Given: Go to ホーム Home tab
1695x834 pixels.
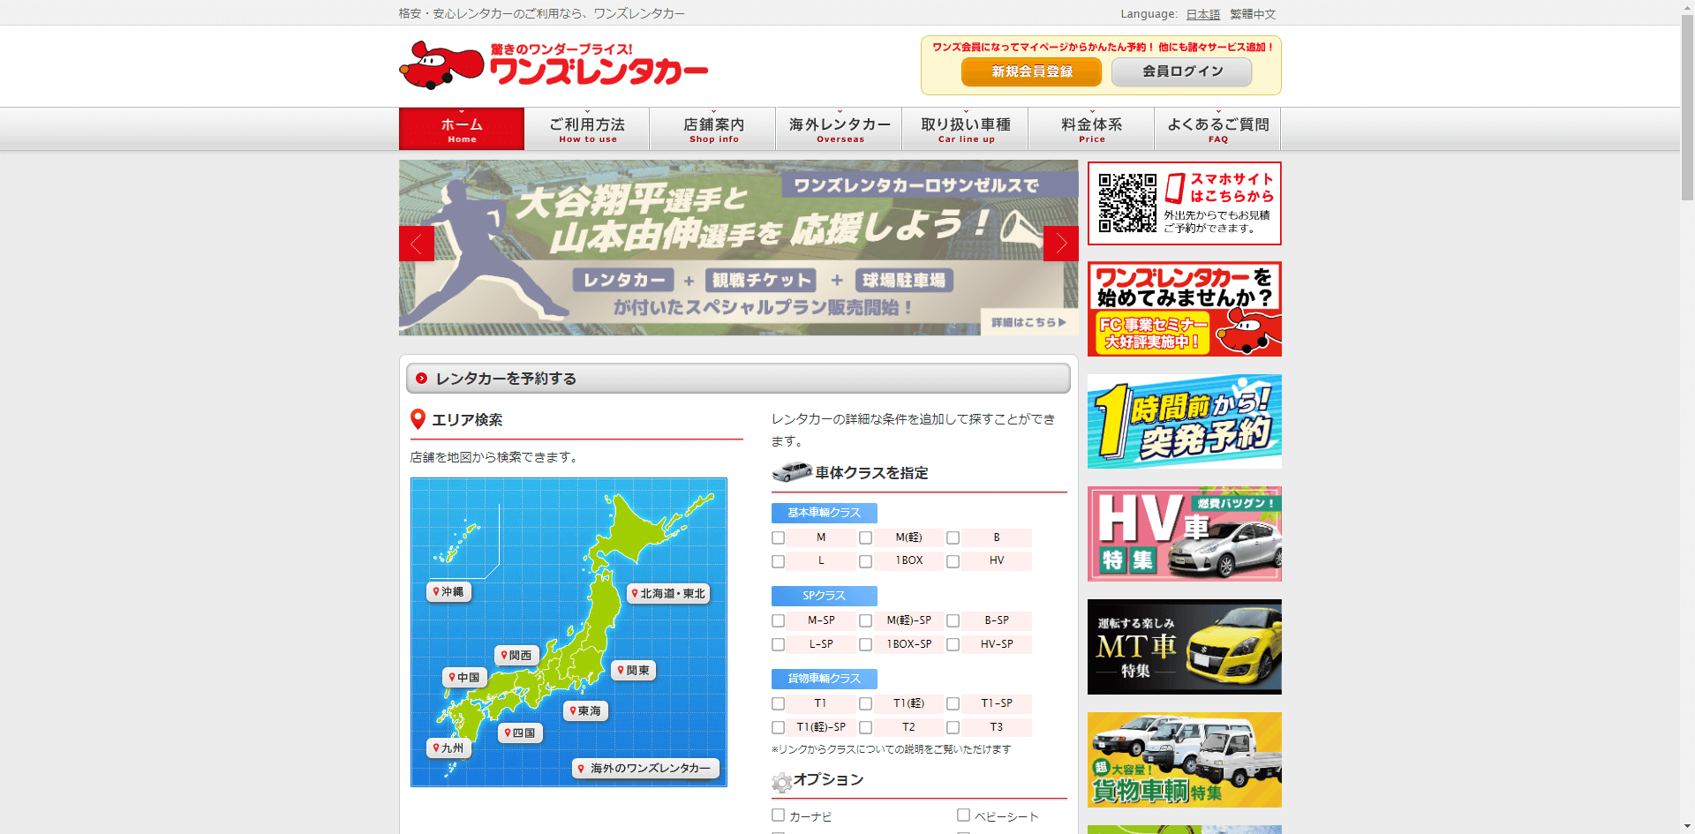Looking at the screenshot, I should (x=462, y=129).
